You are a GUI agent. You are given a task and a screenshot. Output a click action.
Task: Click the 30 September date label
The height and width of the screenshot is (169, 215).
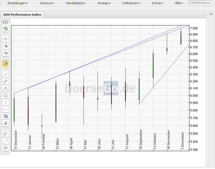pyautogui.click(x=141, y=139)
